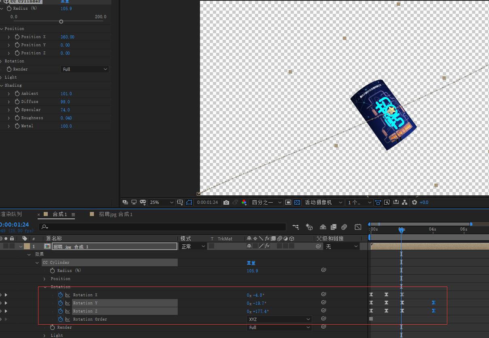Select the layer name 招聘_jpg 合成 1

[x=115, y=246]
